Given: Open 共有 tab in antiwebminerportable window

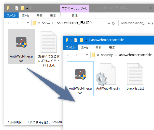Looking at the screenshot, I should [x=99, y=48].
